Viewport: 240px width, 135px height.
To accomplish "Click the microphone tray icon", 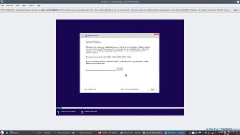I will (209, 133).
